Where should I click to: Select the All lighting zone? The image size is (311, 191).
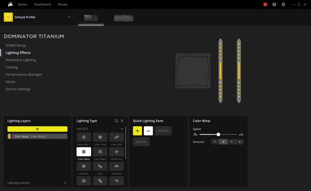pyautogui.click(x=149, y=131)
